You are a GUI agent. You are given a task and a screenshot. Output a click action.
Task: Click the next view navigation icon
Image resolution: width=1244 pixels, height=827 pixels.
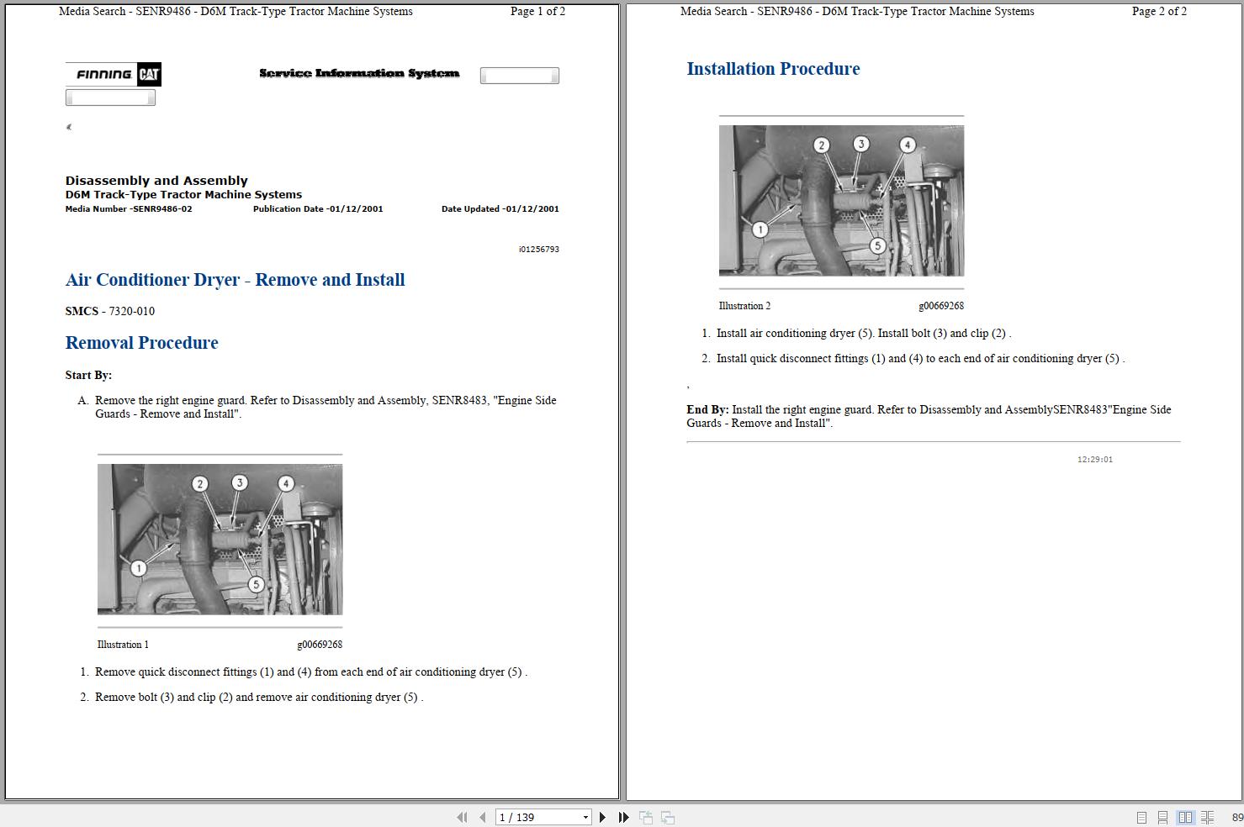click(x=668, y=817)
